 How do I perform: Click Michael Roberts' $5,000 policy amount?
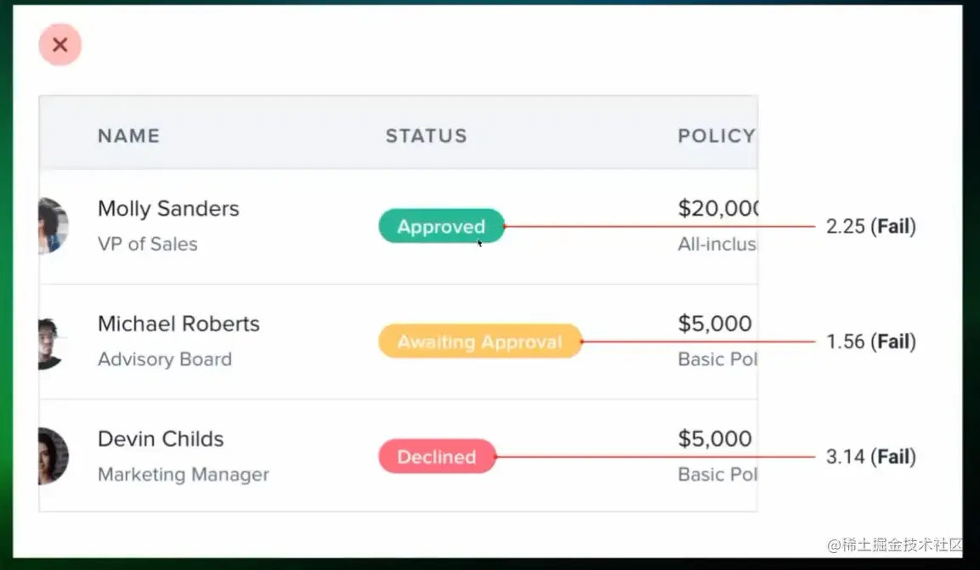(715, 324)
